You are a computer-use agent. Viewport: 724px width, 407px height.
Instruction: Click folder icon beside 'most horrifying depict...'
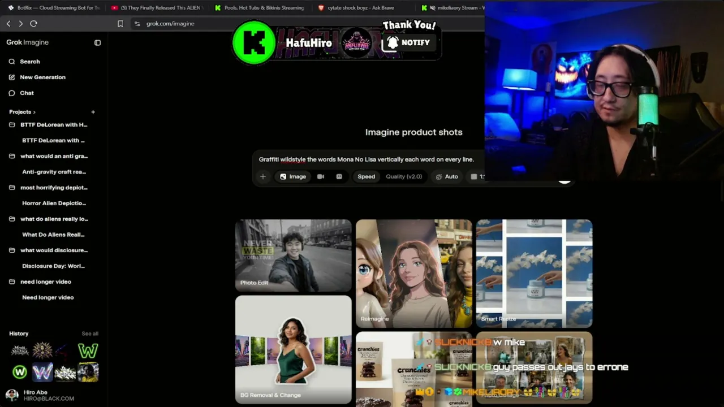(x=12, y=188)
